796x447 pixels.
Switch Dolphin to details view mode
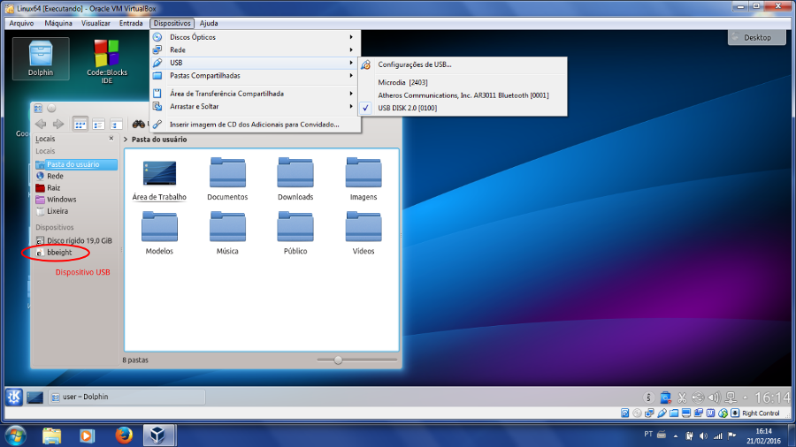tap(98, 124)
